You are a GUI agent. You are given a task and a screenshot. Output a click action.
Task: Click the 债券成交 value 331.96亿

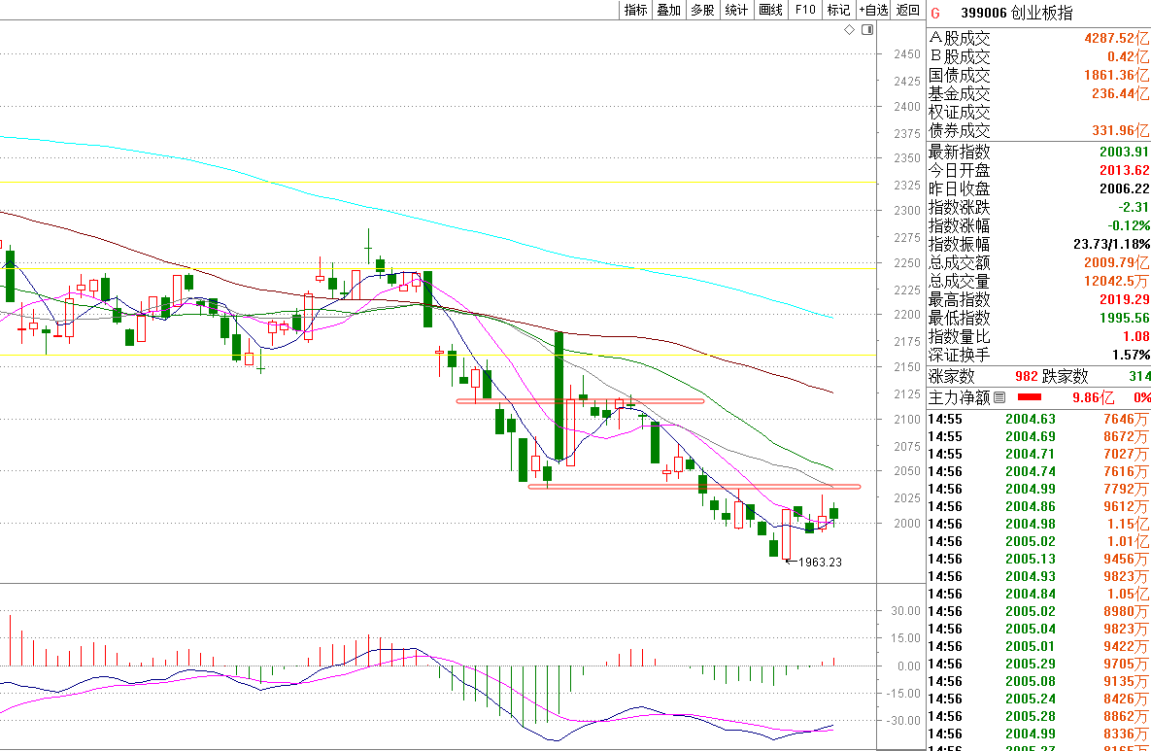tap(1120, 131)
